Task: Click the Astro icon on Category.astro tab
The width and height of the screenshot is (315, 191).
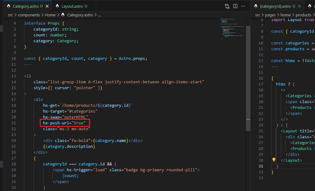Action: 9,6
